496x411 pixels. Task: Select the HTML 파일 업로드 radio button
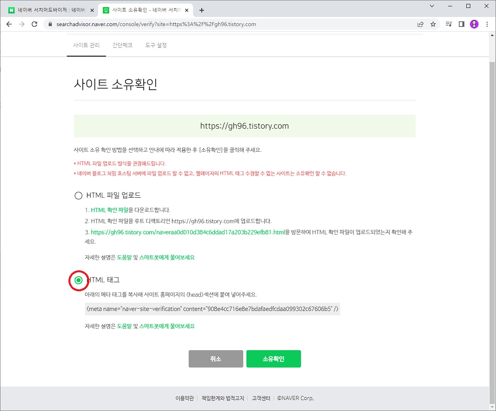[x=78, y=196]
